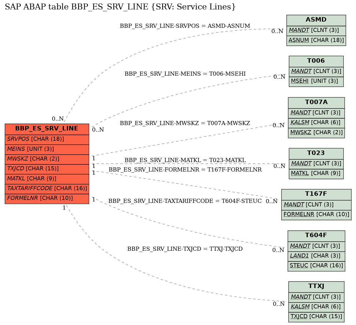Open the T023 table header
The height and width of the screenshot is (325, 356).
click(316, 153)
